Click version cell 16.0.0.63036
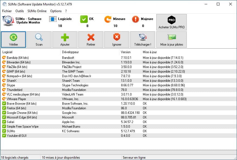 click(x=130, y=99)
